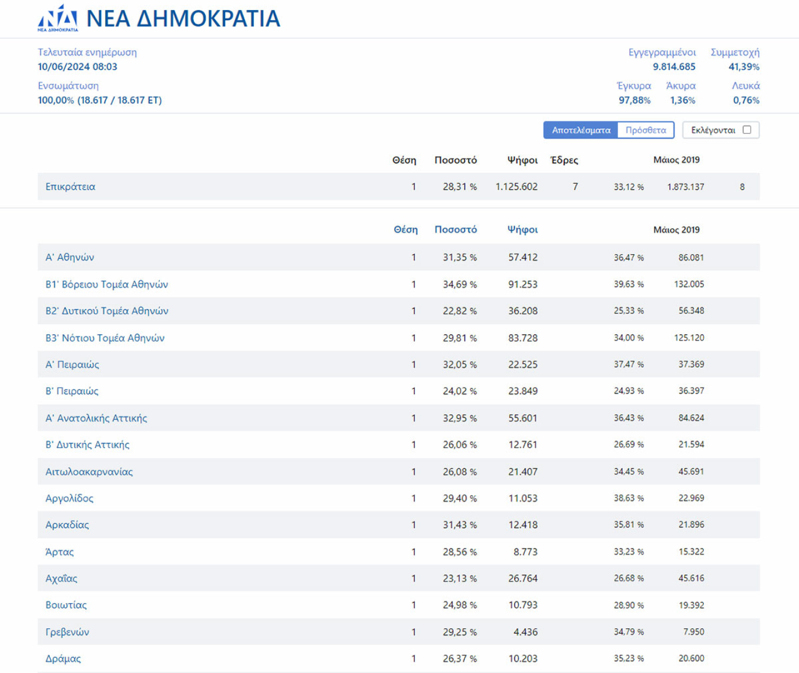Screen dimensions: 799x673
Task: Open the Αρκαδίας region results
Action: pyautogui.click(x=68, y=525)
